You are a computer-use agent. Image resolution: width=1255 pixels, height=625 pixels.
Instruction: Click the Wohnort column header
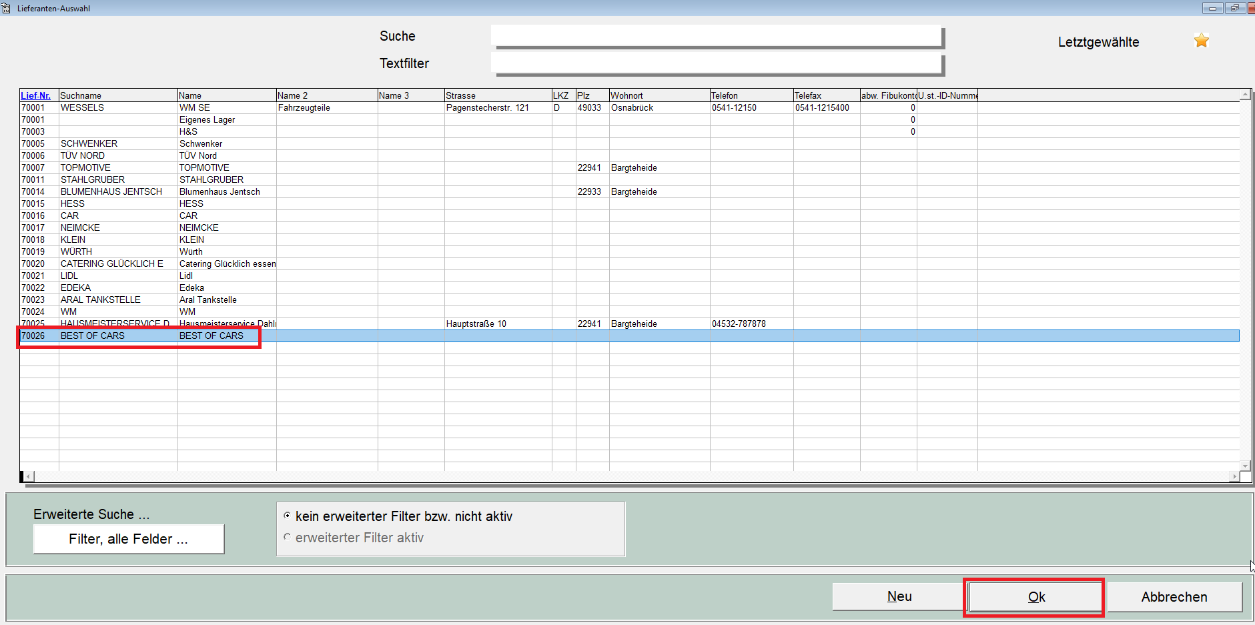(660, 95)
